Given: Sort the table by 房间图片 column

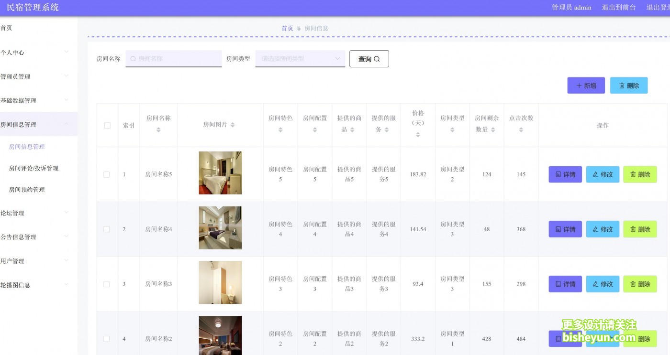Looking at the screenshot, I should (x=233, y=125).
